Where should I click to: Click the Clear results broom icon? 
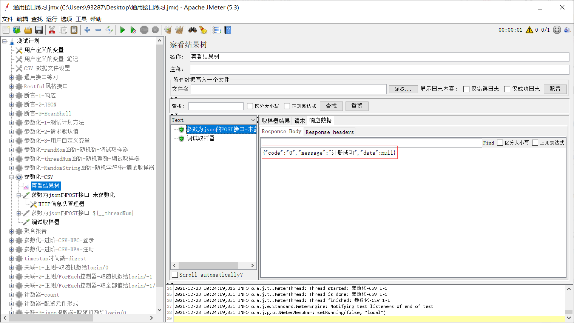[x=168, y=30]
